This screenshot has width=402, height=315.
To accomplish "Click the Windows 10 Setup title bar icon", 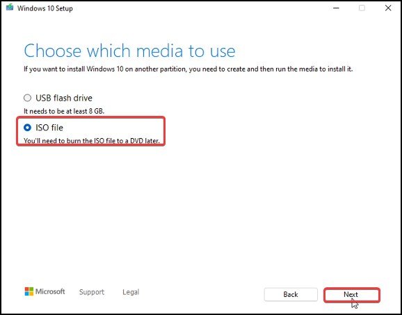I will (x=10, y=8).
